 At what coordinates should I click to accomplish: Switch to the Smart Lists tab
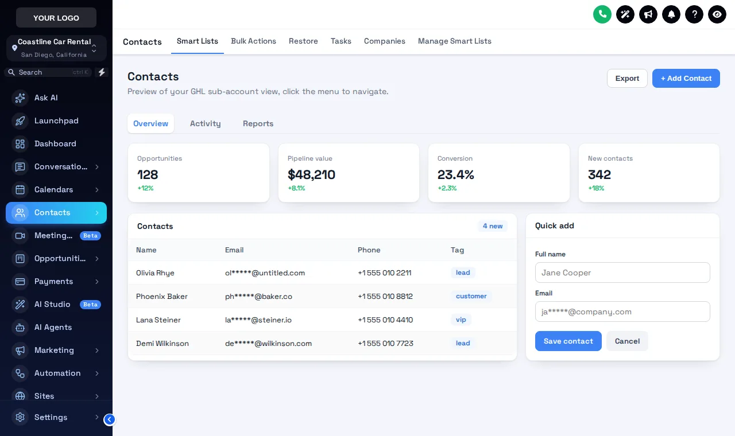pyautogui.click(x=198, y=41)
